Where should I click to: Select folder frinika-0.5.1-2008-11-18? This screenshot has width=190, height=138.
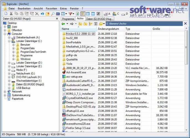[x=80, y=34]
